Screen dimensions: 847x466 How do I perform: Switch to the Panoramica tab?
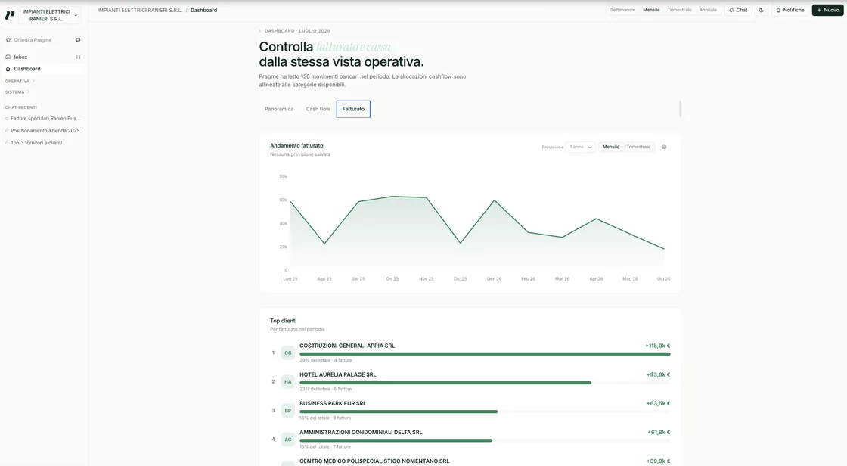click(x=279, y=109)
